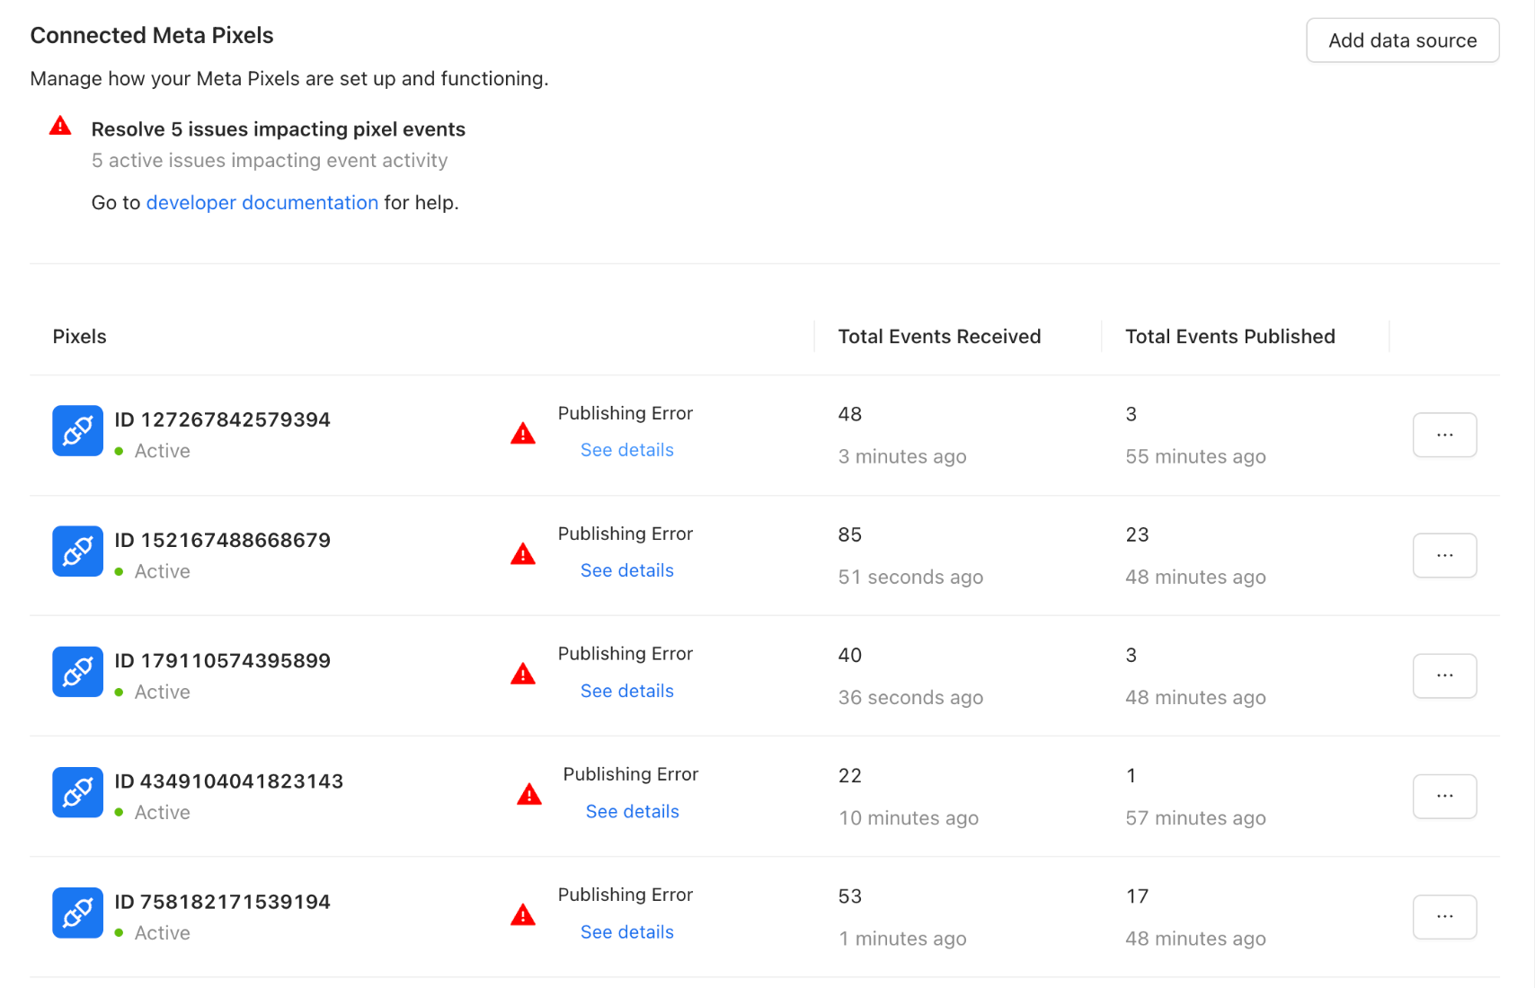
Task: Click the 57 minutes ago published timestamp
Action: (1195, 818)
